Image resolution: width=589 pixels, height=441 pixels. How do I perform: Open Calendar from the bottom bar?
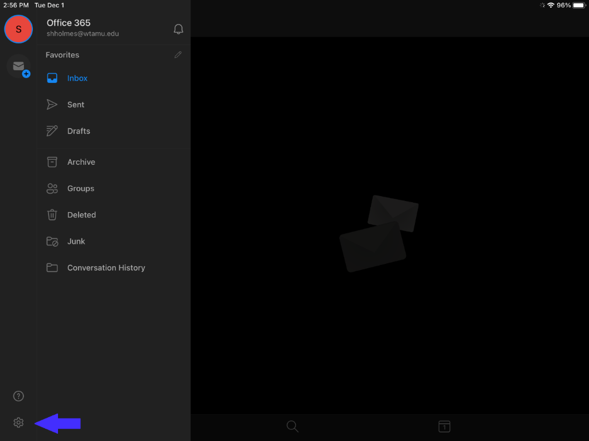click(445, 427)
